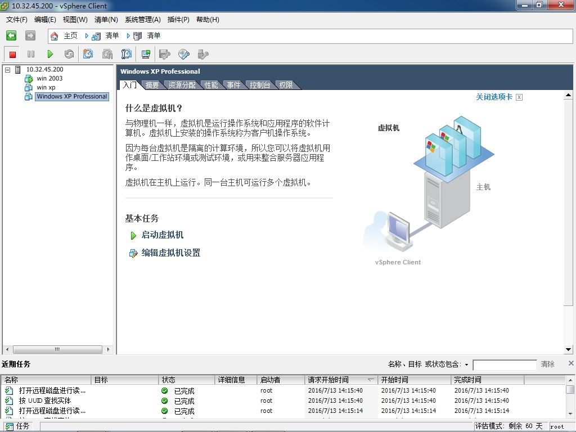The width and height of the screenshot is (576, 432).
Task: Switch to the 摘要 tab
Action: (152, 85)
